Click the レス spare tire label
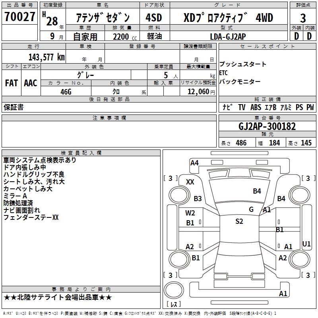Viewport: 318px width, 318px height. [174, 304]
